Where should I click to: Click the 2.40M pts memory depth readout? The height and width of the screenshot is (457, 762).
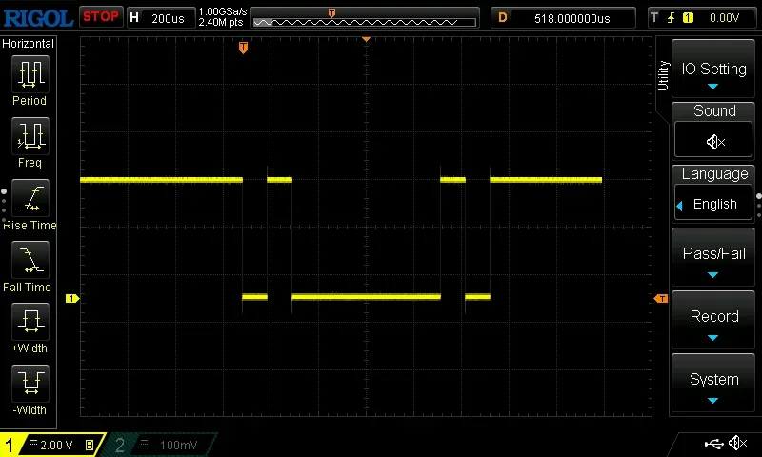tap(221, 22)
